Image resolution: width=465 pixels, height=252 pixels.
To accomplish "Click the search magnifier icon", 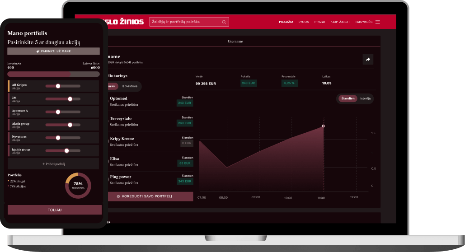I will 224,22.
